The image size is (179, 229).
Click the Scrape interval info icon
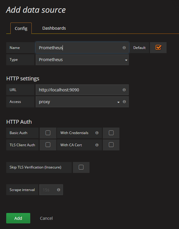(58, 190)
